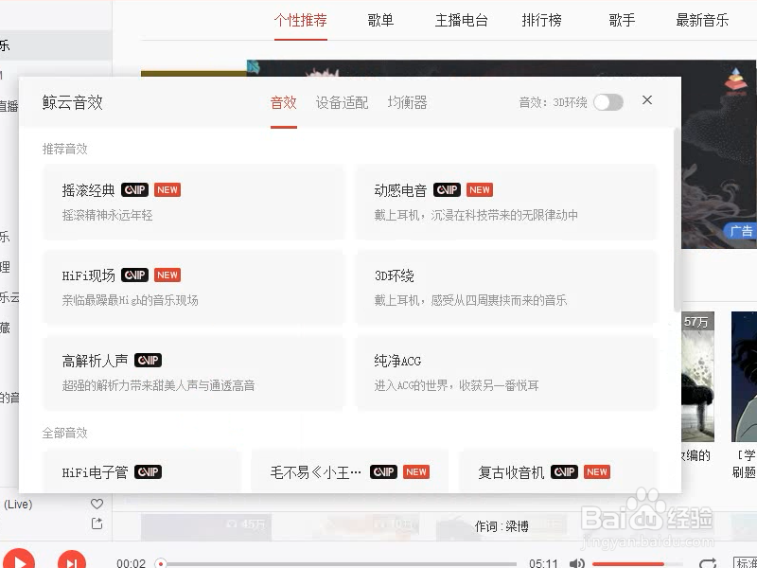Click the NEW badge on HiFi现场
This screenshot has width=757, height=568.
click(167, 275)
